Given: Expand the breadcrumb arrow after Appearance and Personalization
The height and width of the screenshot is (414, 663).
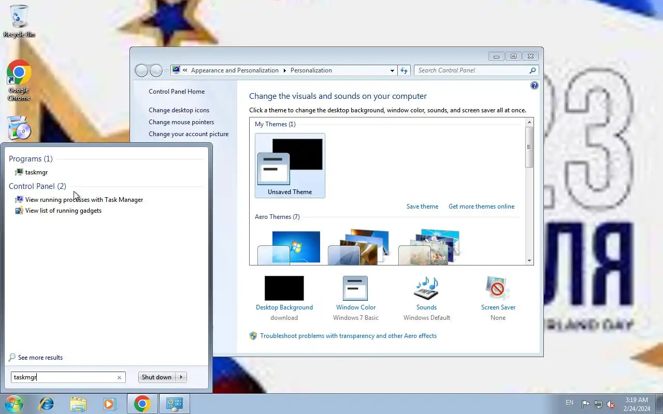Looking at the screenshot, I should tap(284, 70).
